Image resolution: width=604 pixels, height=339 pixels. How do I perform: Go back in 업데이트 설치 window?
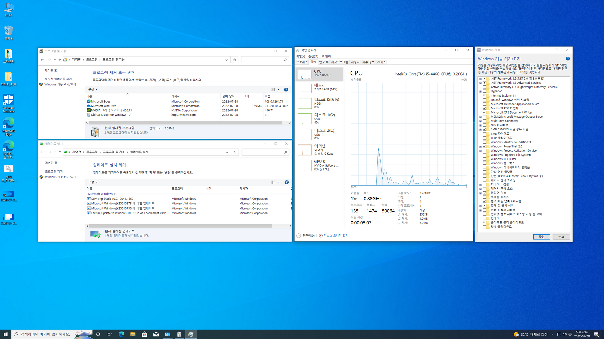(x=42, y=152)
